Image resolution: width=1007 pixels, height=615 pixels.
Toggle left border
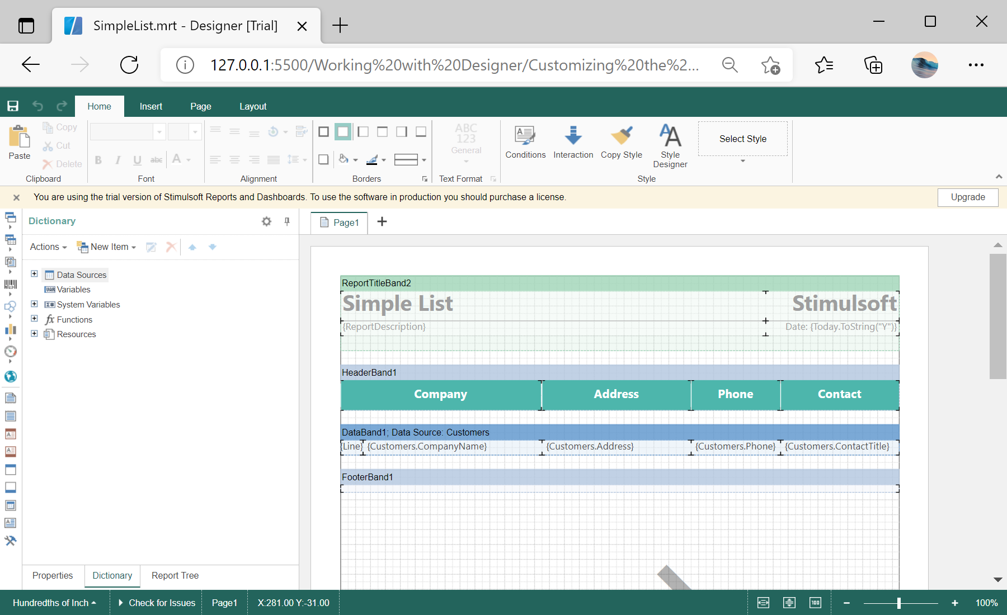point(363,132)
